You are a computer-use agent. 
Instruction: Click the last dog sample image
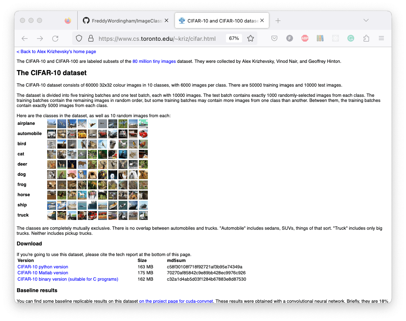tap(143, 175)
